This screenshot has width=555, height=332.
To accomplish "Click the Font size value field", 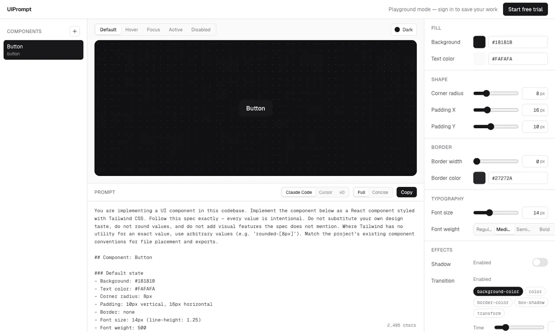I will point(535,213).
